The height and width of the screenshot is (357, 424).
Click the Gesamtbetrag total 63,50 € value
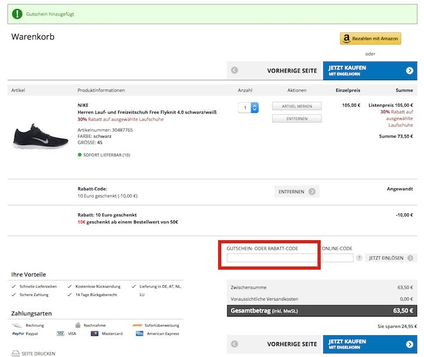coord(403,310)
